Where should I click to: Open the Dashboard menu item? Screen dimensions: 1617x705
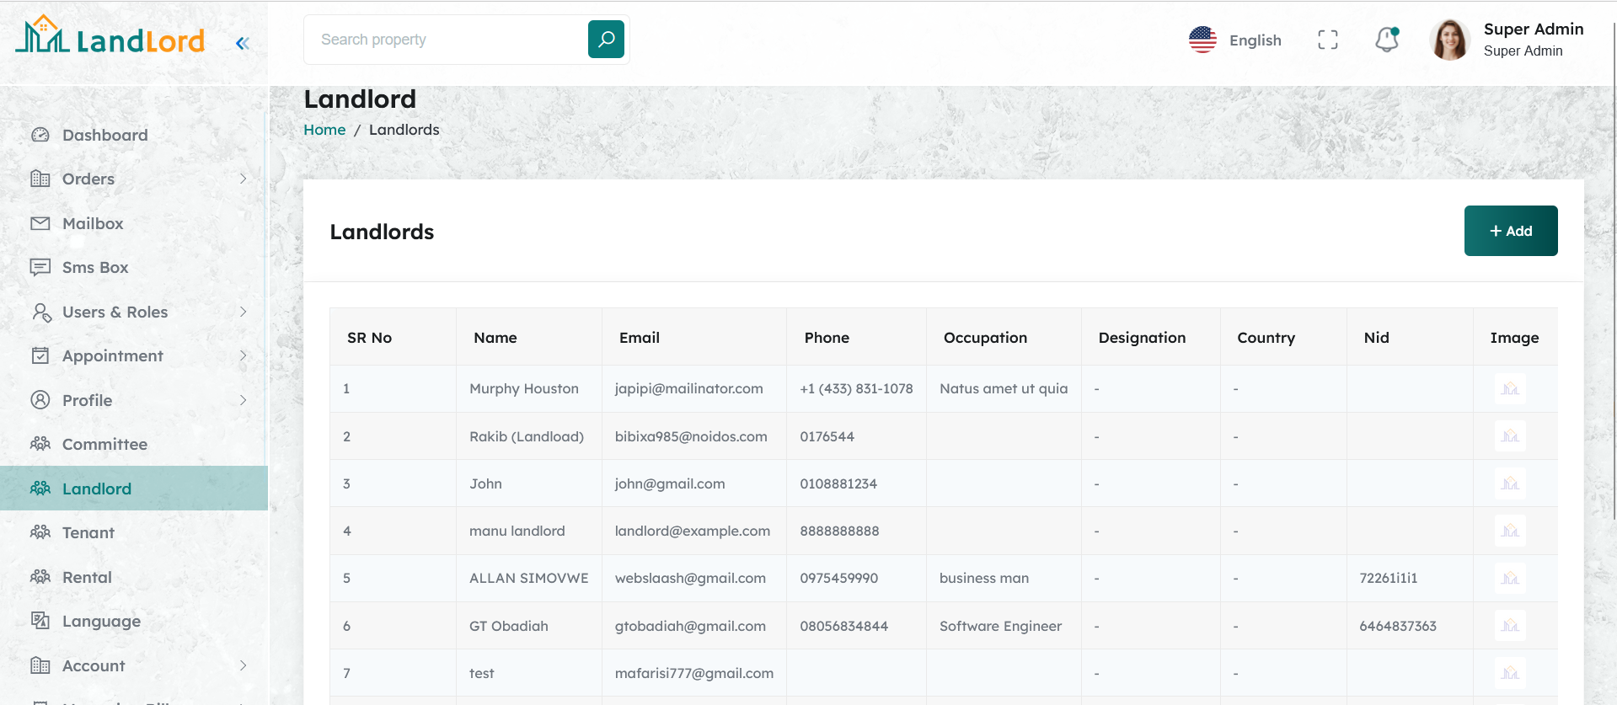[104, 135]
